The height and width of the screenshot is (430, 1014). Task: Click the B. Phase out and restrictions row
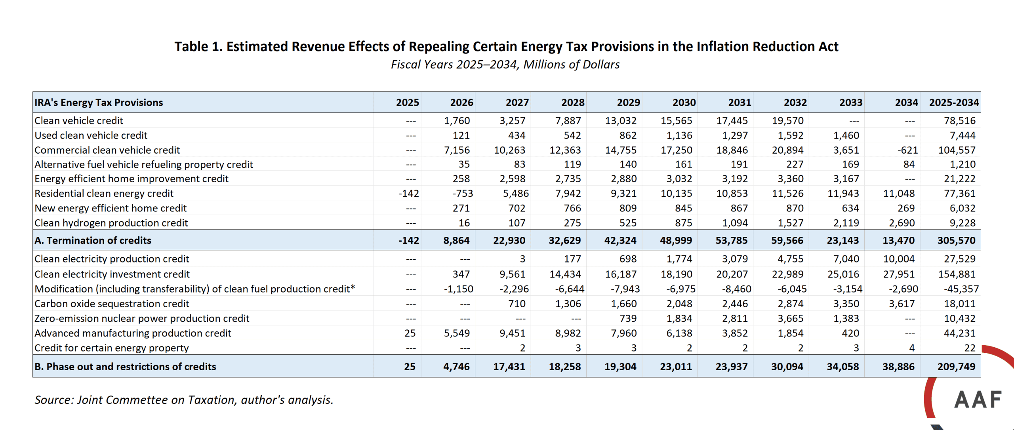click(x=125, y=367)
